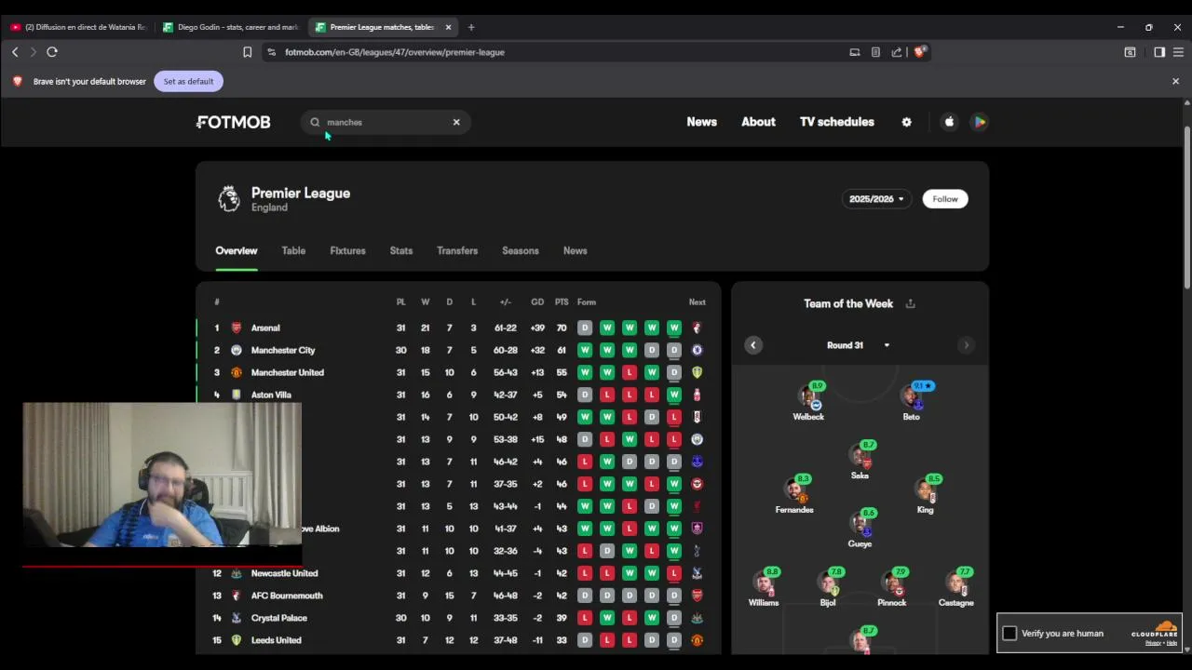Open the Transfers tab
Viewport: 1192px width, 670px height.
[x=457, y=250]
